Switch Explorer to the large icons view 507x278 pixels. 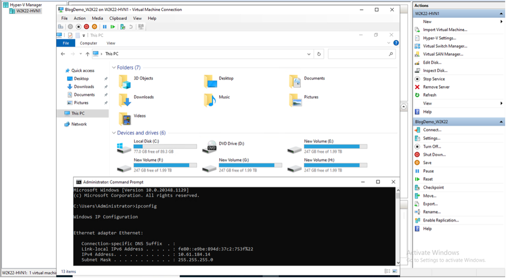click(x=395, y=272)
